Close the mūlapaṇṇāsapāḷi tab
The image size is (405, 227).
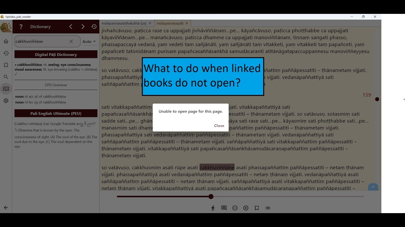click(187, 23)
